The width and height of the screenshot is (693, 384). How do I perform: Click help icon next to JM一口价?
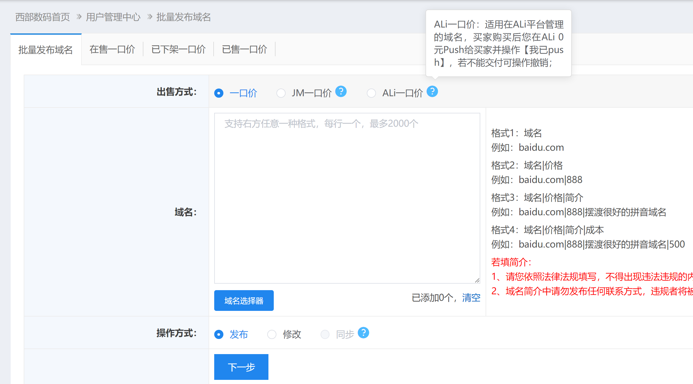point(341,91)
